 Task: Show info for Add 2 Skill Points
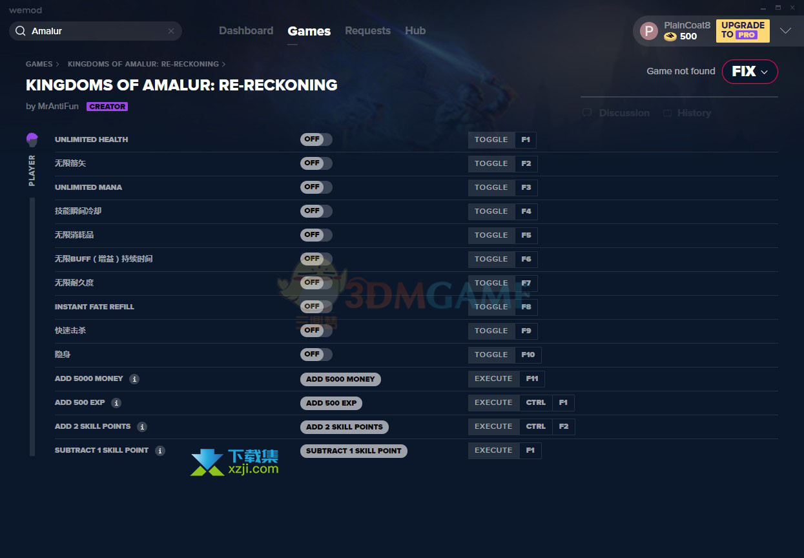pos(142,427)
